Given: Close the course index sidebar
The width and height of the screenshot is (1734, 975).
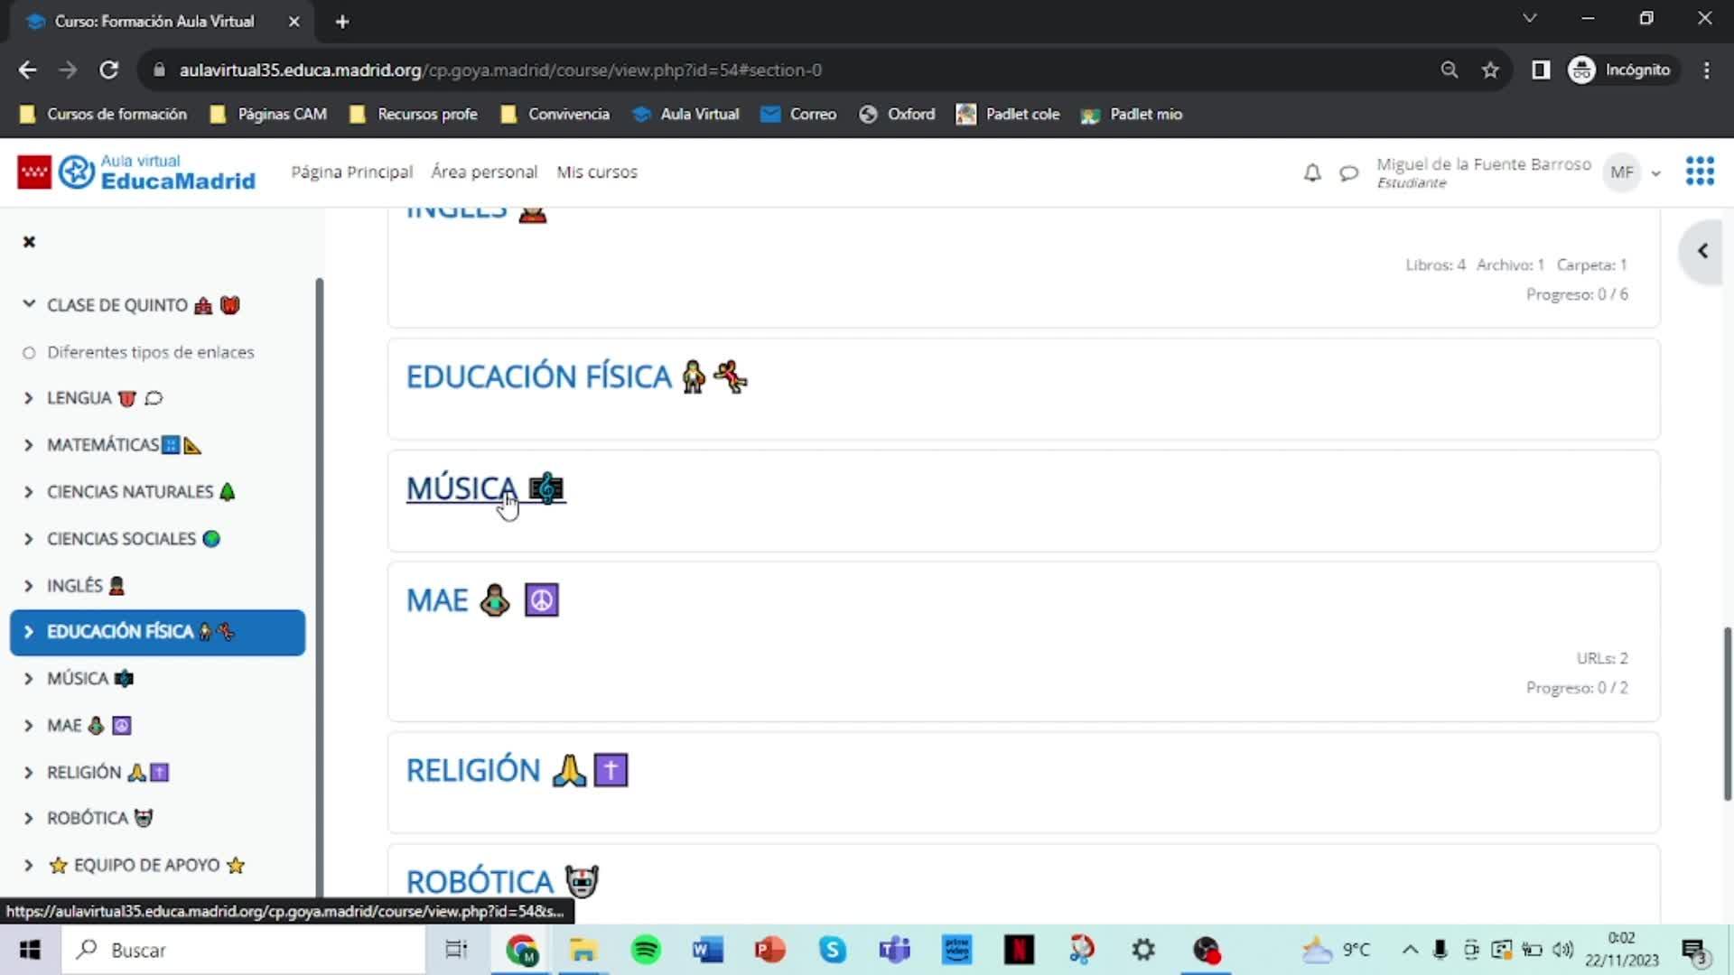Looking at the screenshot, I should click(x=29, y=242).
